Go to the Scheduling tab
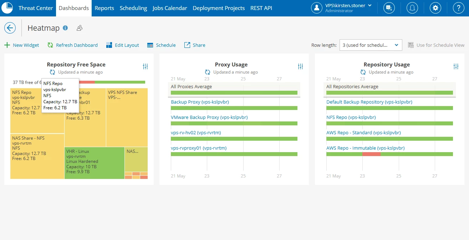Screen dimensions: 469x240 click(133, 8)
